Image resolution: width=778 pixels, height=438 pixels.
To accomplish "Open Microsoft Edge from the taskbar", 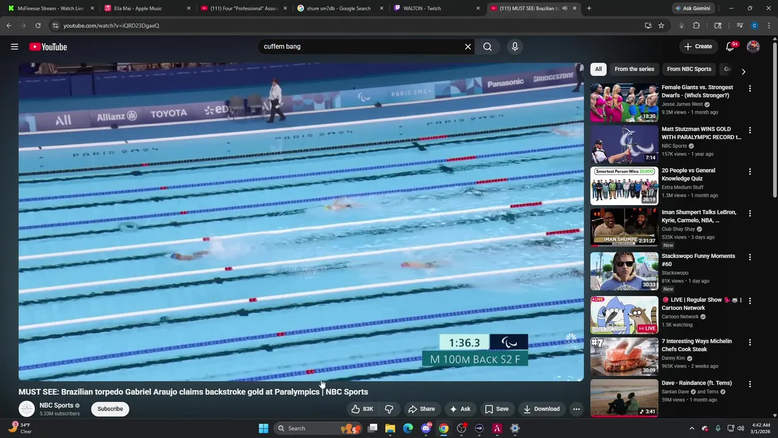I will [x=408, y=428].
